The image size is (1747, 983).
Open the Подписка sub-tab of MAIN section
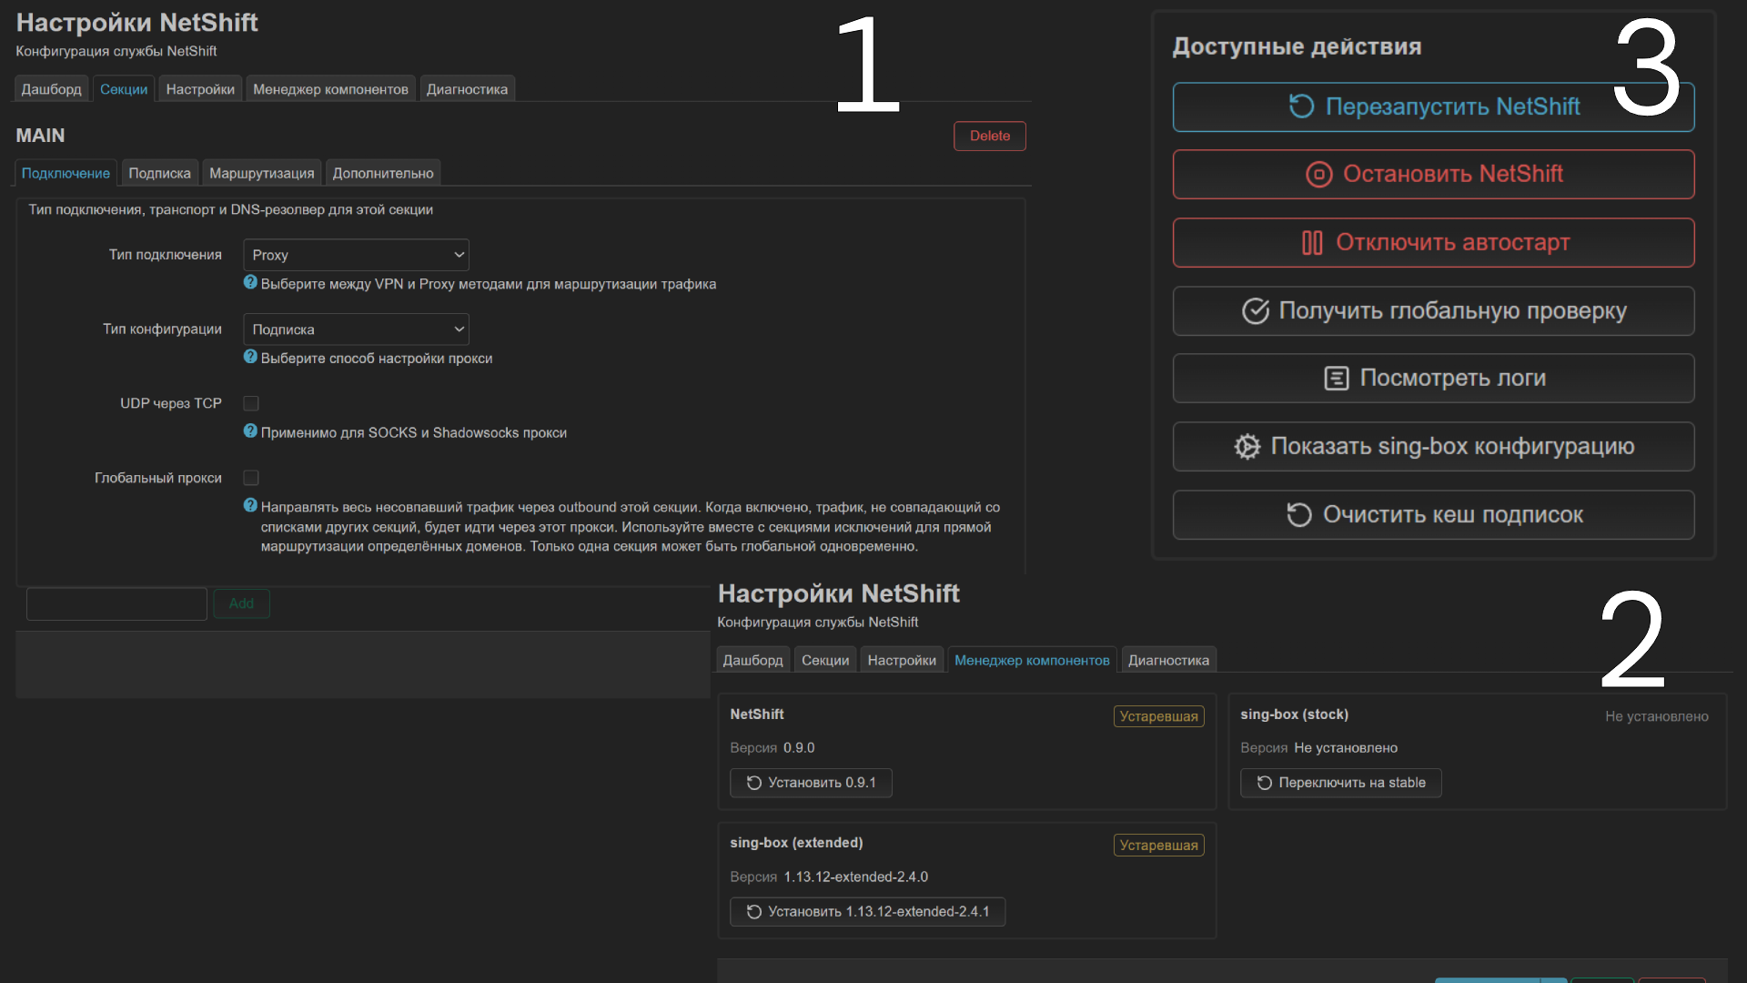tap(159, 173)
